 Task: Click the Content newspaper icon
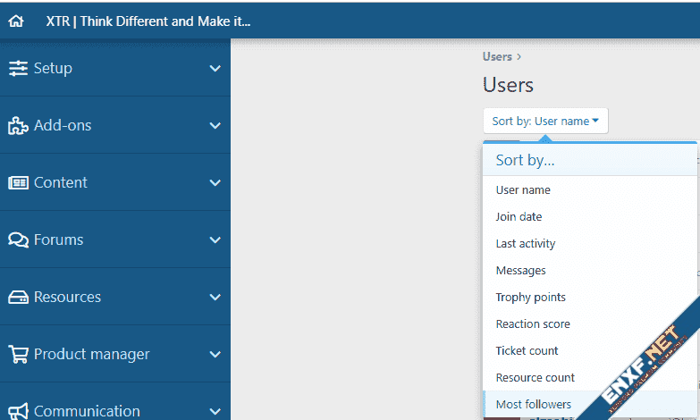point(18,182)
